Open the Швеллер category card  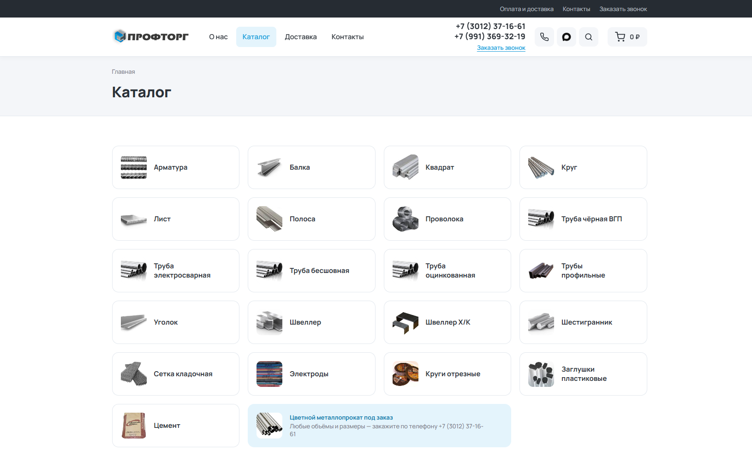[x=311, y=322]
